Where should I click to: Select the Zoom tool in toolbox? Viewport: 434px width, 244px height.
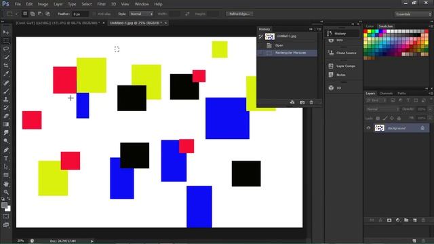tap(6, 192)
